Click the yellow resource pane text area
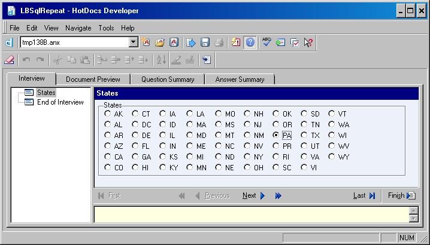 [251, 215]
